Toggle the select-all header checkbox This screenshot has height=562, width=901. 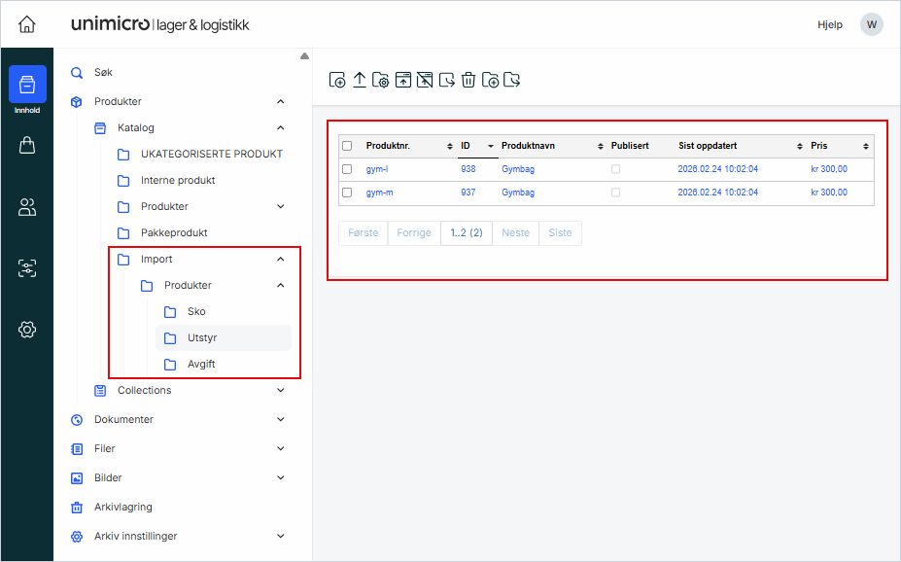click(347, 146)
